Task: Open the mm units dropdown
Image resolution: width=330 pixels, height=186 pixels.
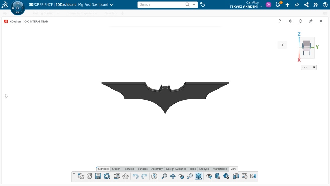Action: (309, 67)
